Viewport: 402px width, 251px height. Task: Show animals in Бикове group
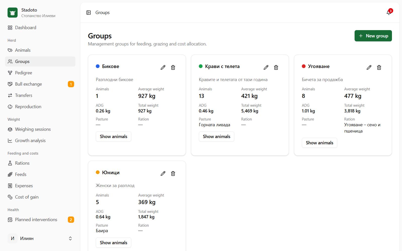(x=114, y=137)
